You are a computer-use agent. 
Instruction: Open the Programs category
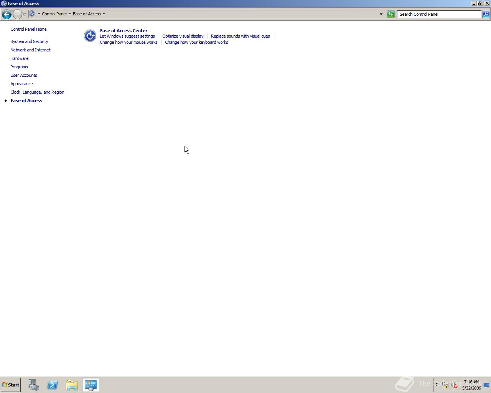(x=19, y=67)
